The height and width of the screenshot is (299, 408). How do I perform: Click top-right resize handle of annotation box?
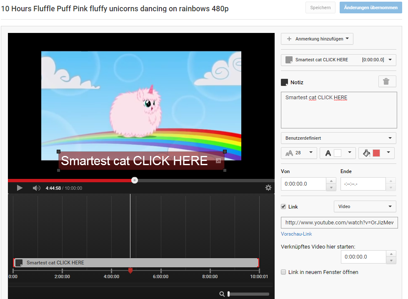(225, 151)
